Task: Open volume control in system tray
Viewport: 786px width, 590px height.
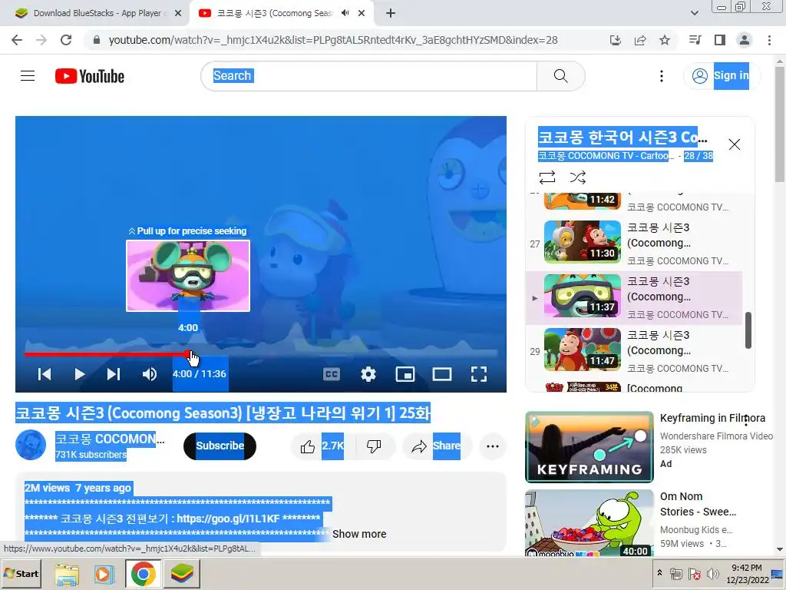Action: click(x=712, y=574)
